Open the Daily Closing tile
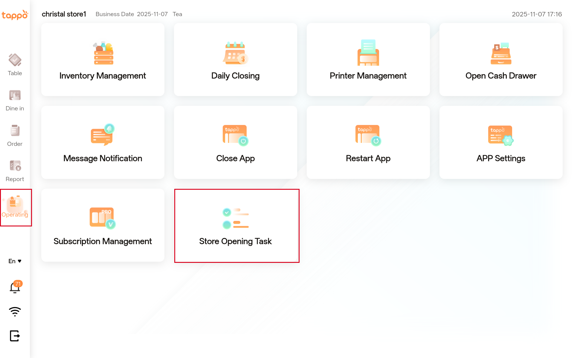This screenshot has width=574, height=358. 235,60
